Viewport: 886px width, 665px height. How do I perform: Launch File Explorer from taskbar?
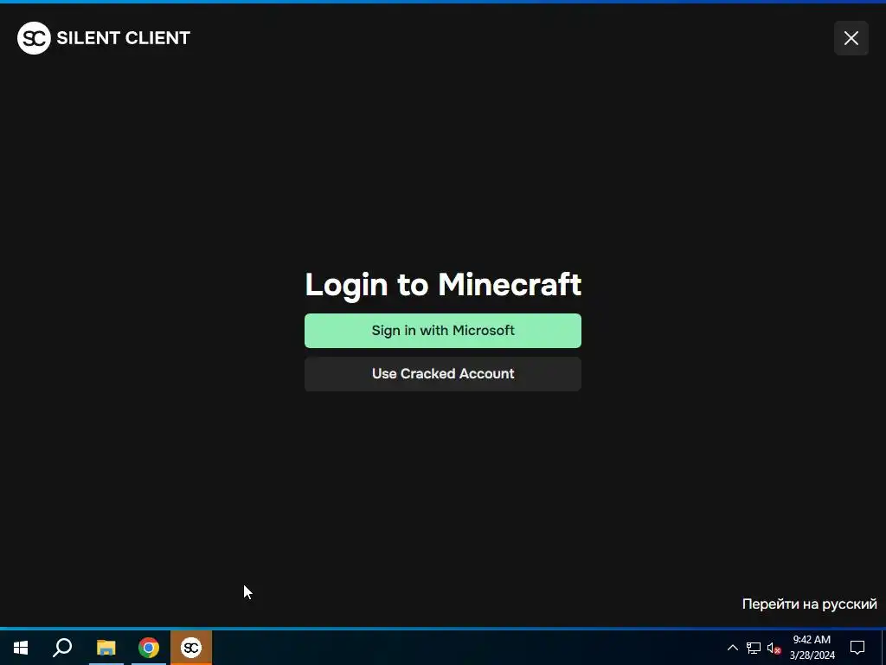[106, 648]
